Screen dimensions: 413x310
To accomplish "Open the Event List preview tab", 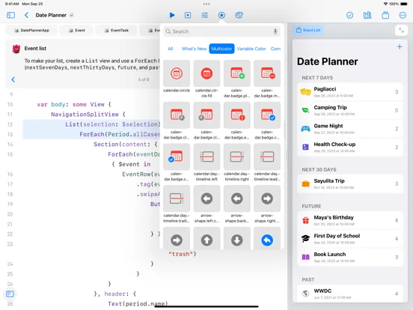I will [308, 30].
